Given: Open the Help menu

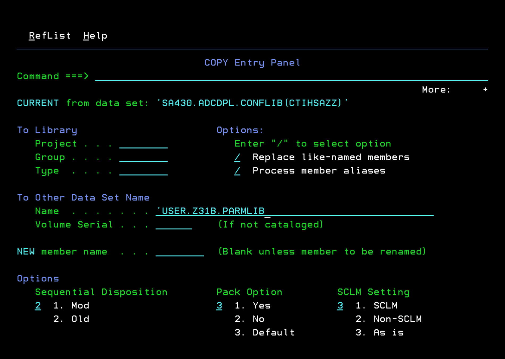Looking at the screenshot, I should pos(95,36).
